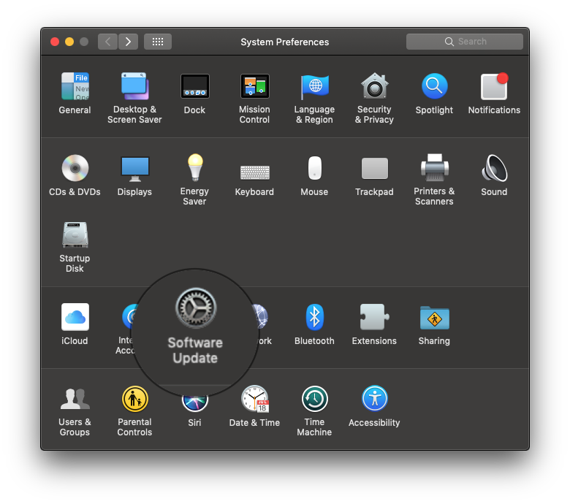The height and width of the screenshot is (504, 570).
Task: Open Mission Control settings
Action: coord(254,87)
